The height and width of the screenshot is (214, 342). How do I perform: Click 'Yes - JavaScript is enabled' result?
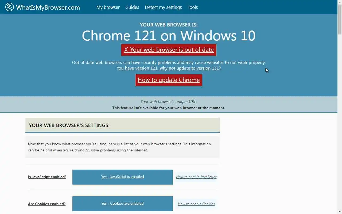tap(122, 177)
